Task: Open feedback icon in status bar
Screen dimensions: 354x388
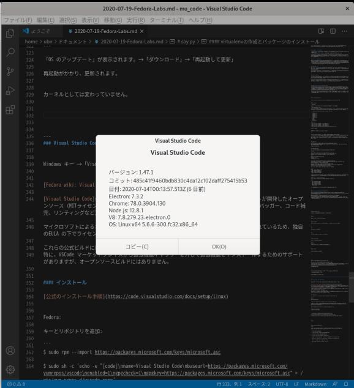Action: [x=335, y=384]
